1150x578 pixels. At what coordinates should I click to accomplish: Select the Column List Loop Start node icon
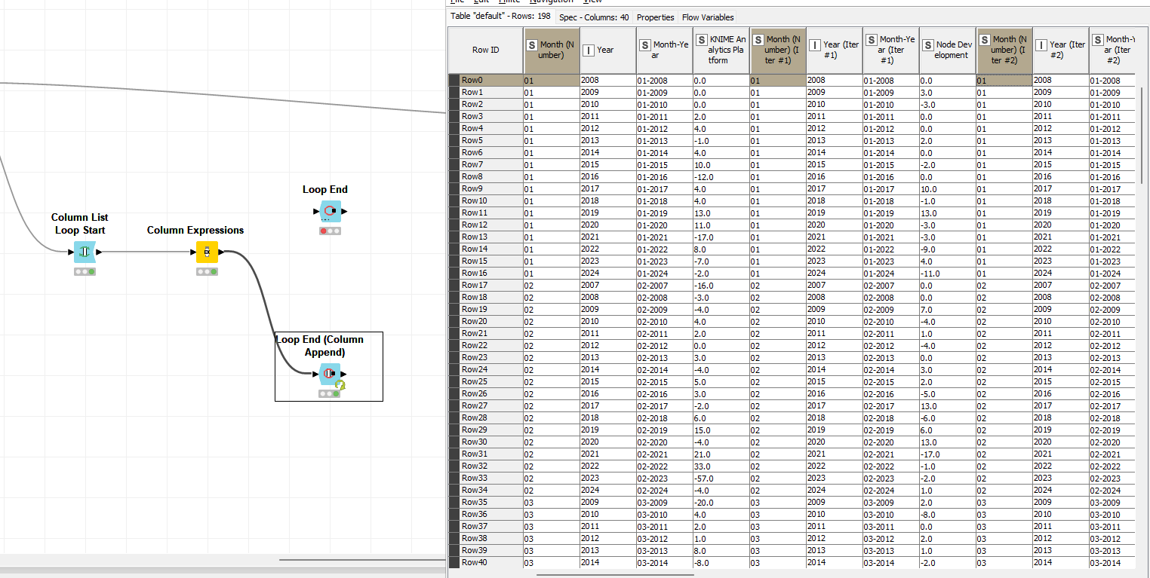coord(85,252)
